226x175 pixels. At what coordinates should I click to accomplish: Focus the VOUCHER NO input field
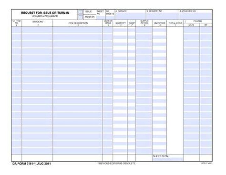196,16
